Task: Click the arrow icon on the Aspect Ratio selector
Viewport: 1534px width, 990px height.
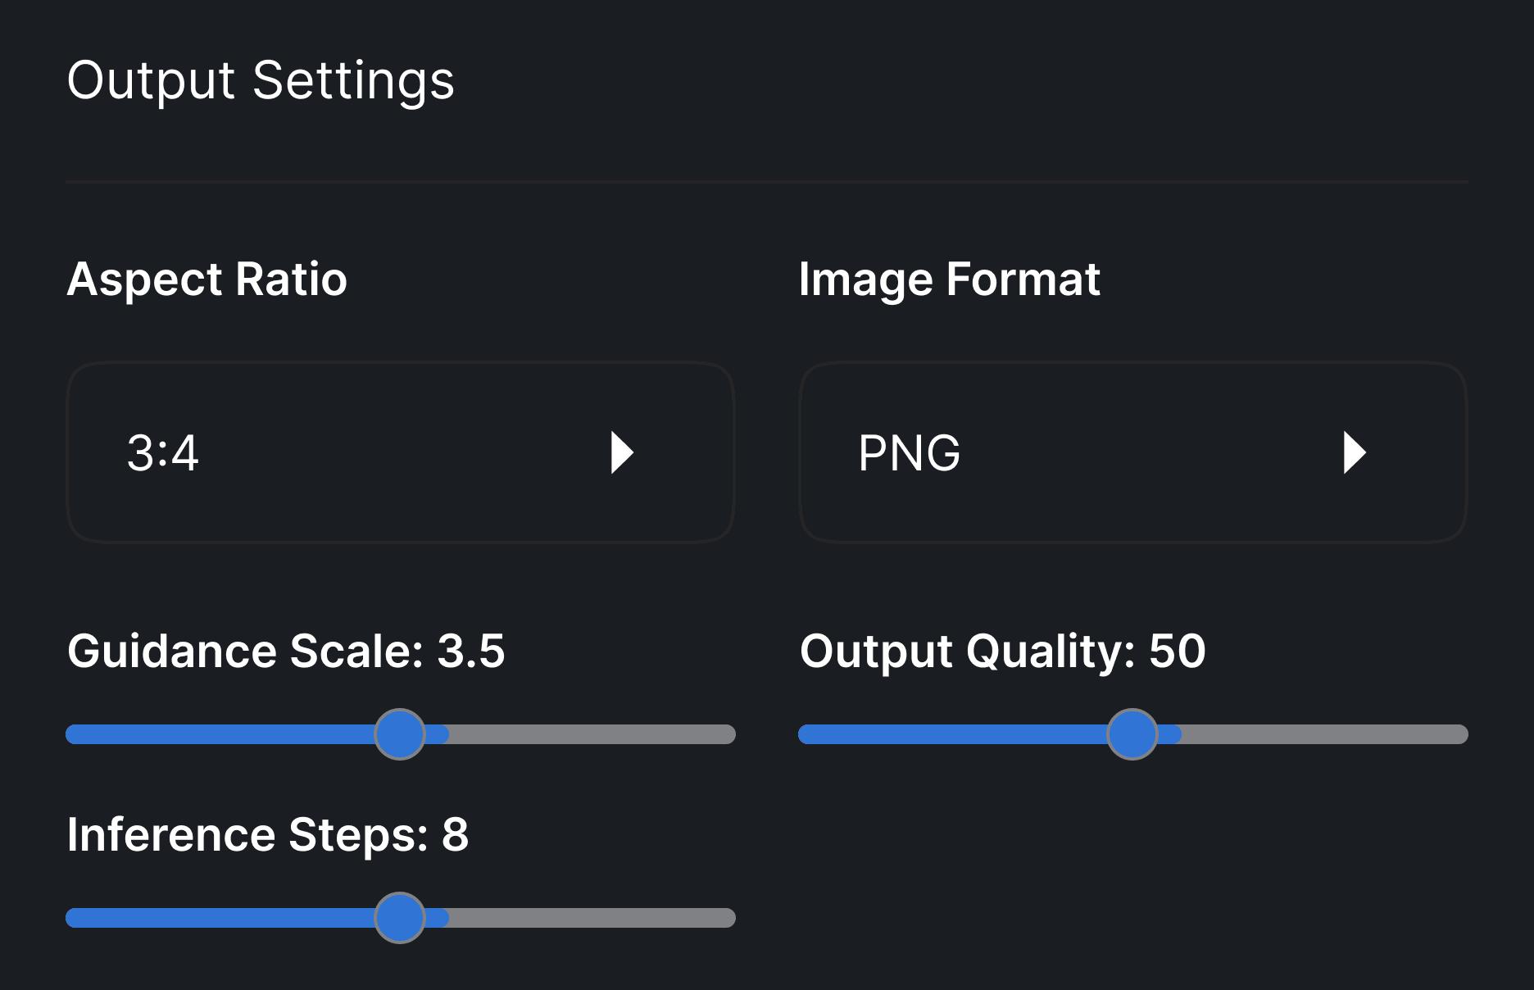Action: [x=623, y=452]
